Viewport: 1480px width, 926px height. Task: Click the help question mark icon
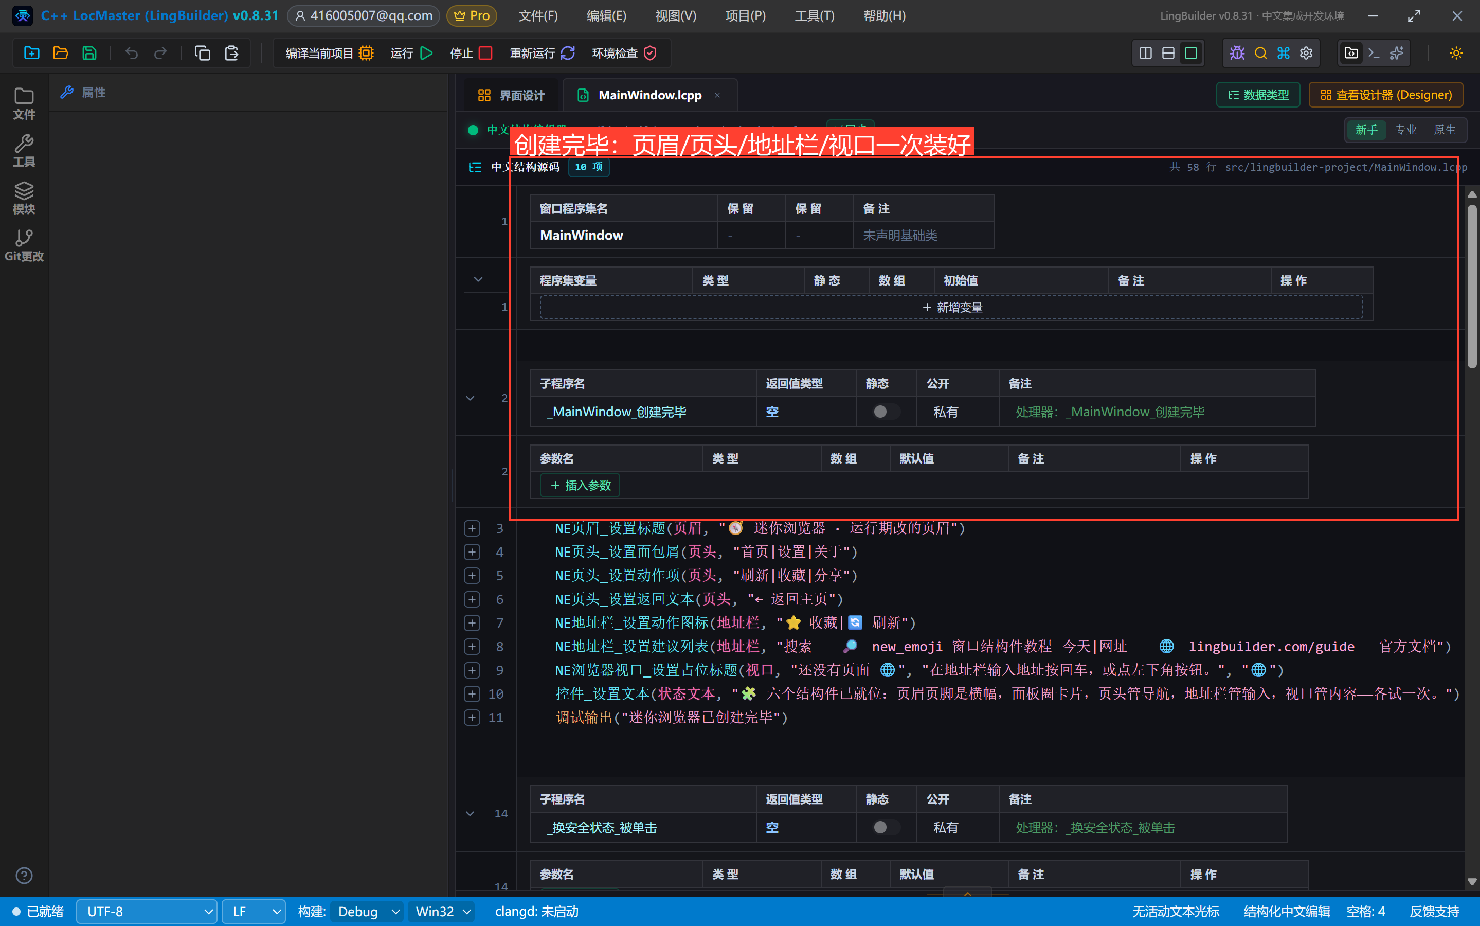[24, 875]
